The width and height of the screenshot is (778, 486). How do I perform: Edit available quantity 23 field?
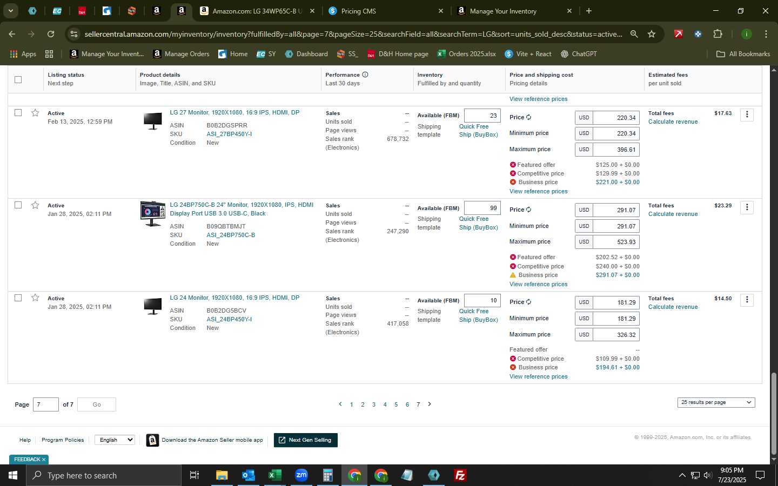(x=482, y=116)
